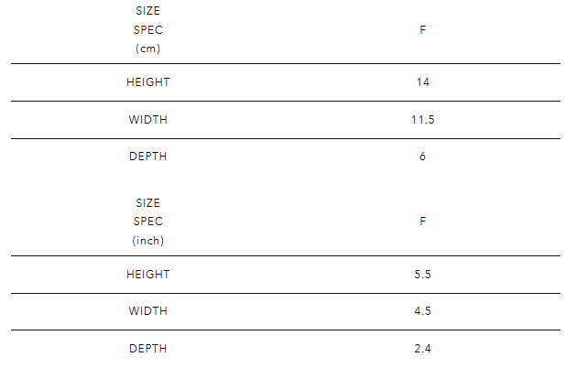
Task: Click the (inch) unit text
Action: (147, 241)
